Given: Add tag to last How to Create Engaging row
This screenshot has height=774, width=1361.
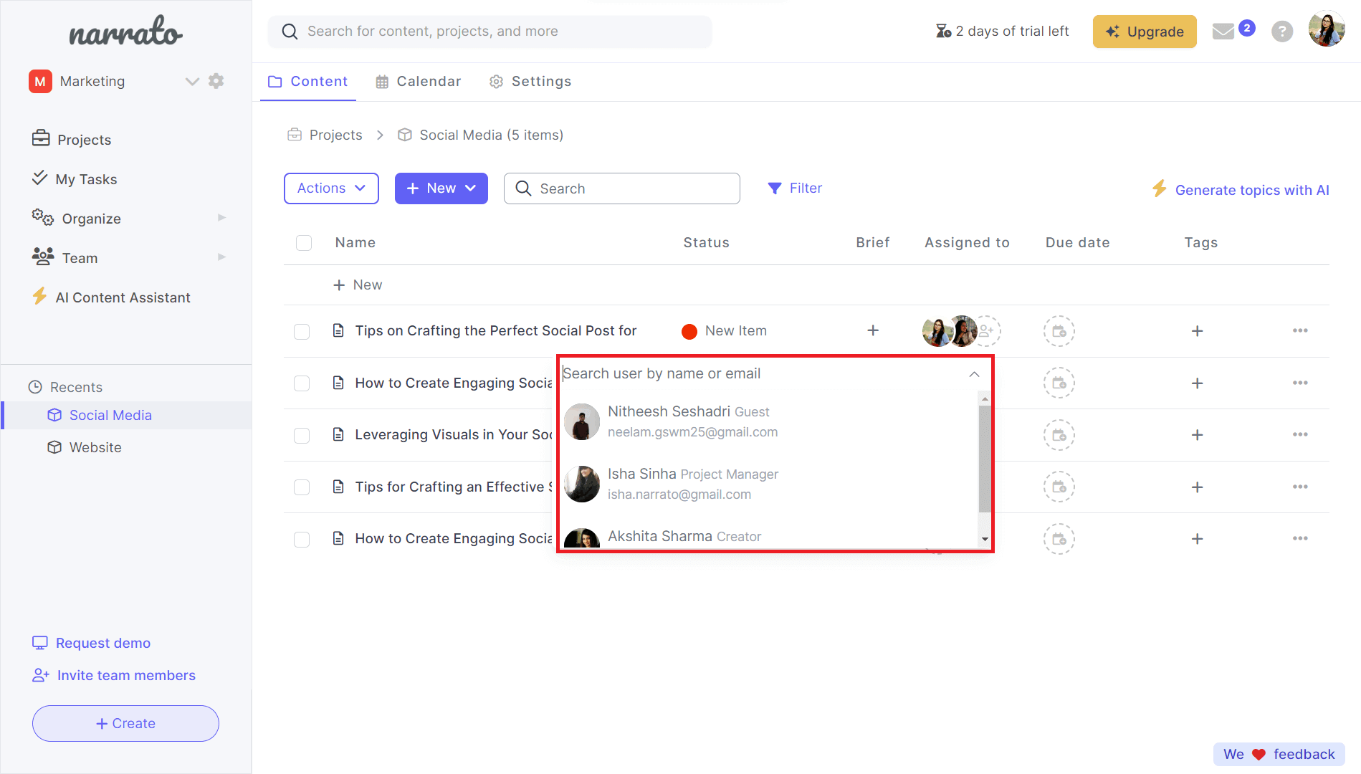Looking at the screenshot, I should click(x=1197, y=539).
